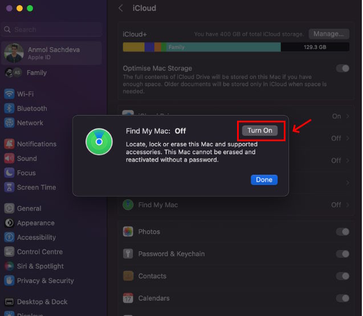
Task: Open the Accessibility icon
Action: pyautogui.click(x=9, y=237)
